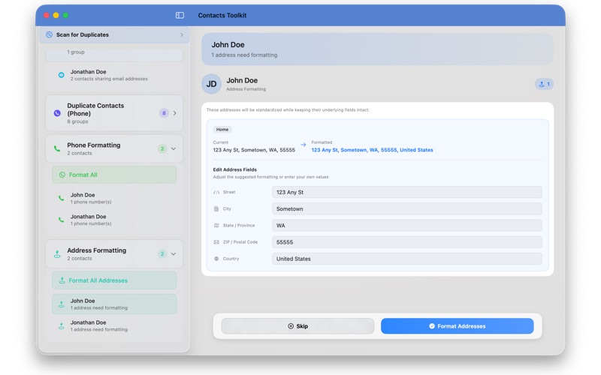Click the Duplicate Contacts (Phone) purple icon
601x375 pixels.
coord(57,113)
